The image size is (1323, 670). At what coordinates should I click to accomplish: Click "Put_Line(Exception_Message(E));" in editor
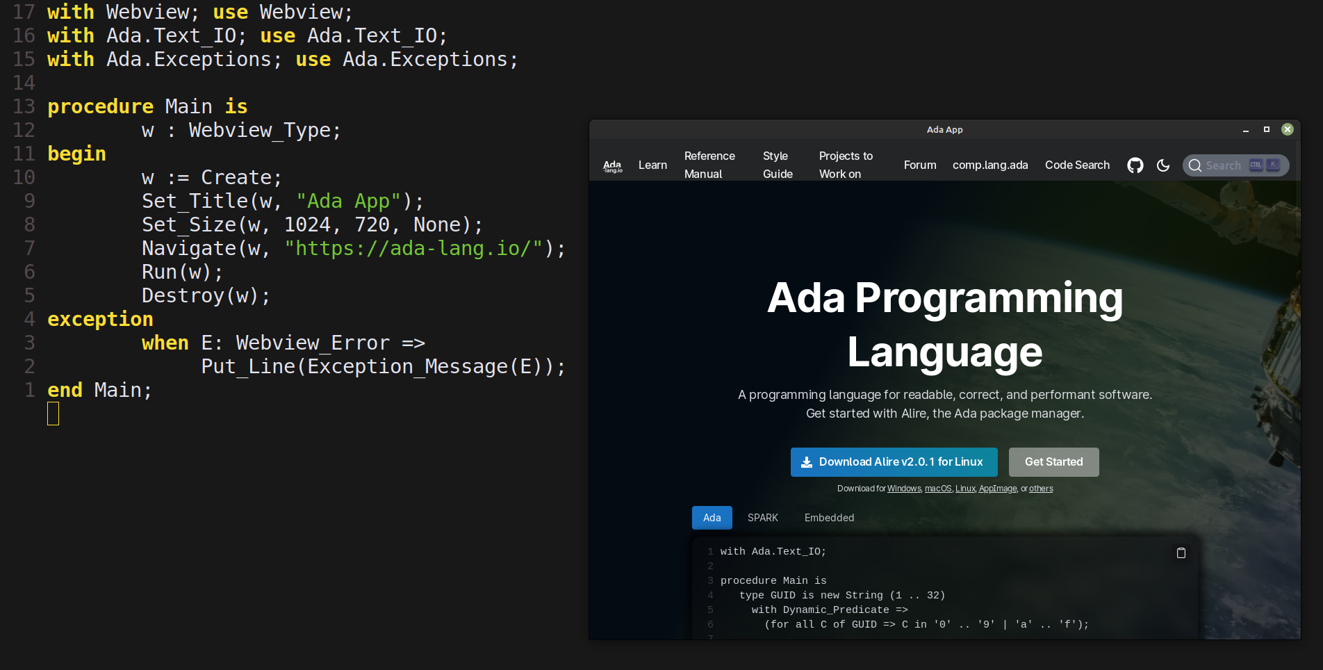(384, 366)
